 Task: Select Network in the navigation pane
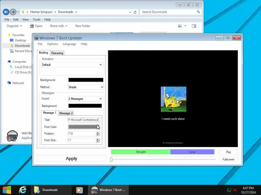pyautogui.click(x=18, y=83)
